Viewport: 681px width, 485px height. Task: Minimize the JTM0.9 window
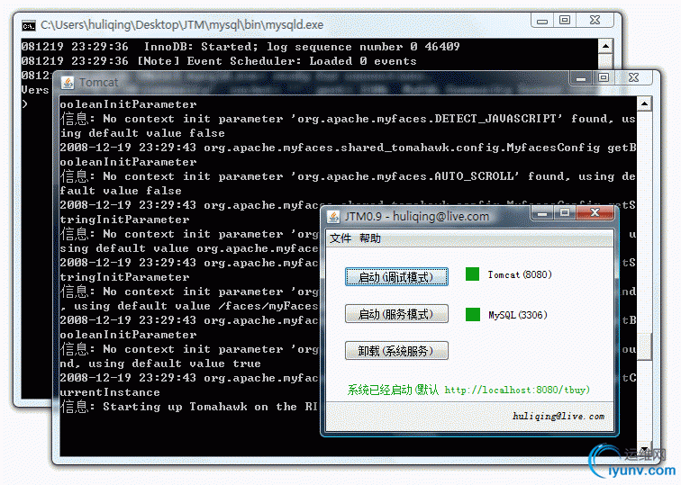tap(542, 213)
